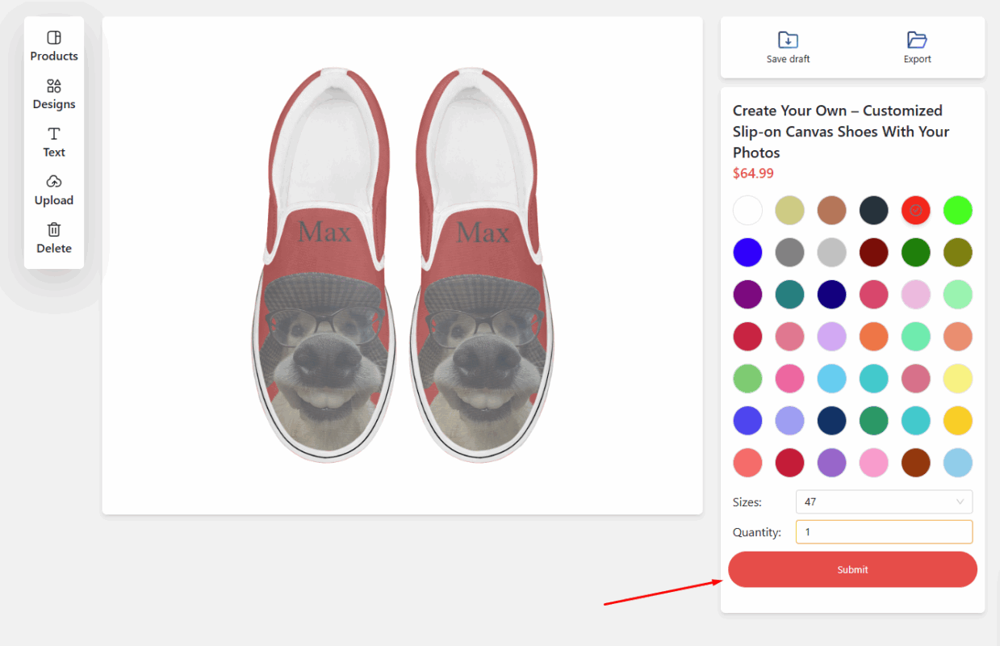Export the shoe design
Viewport: 1000px width, 646px height.
tap(917, 48)
